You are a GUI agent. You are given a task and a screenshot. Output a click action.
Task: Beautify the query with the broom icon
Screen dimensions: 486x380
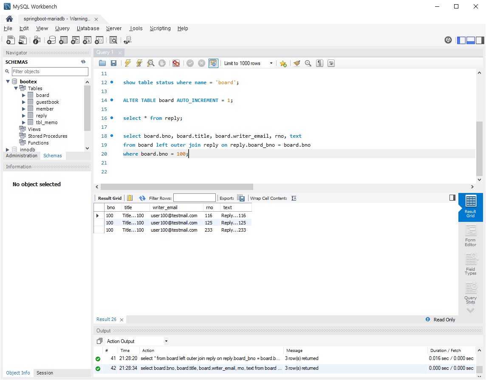(x=297, y=63)
